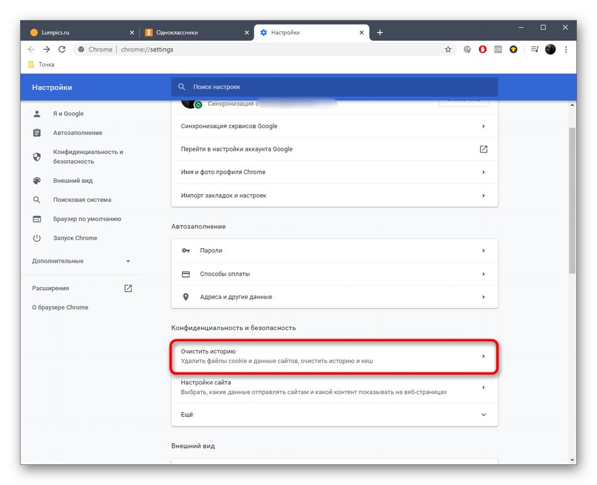
Task: Open Адреса и другие данные
Action: 335,297
